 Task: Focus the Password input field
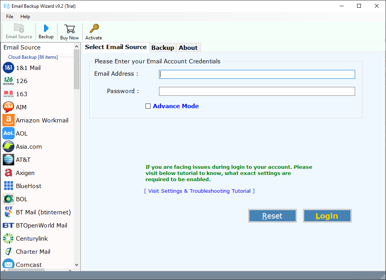257,92
